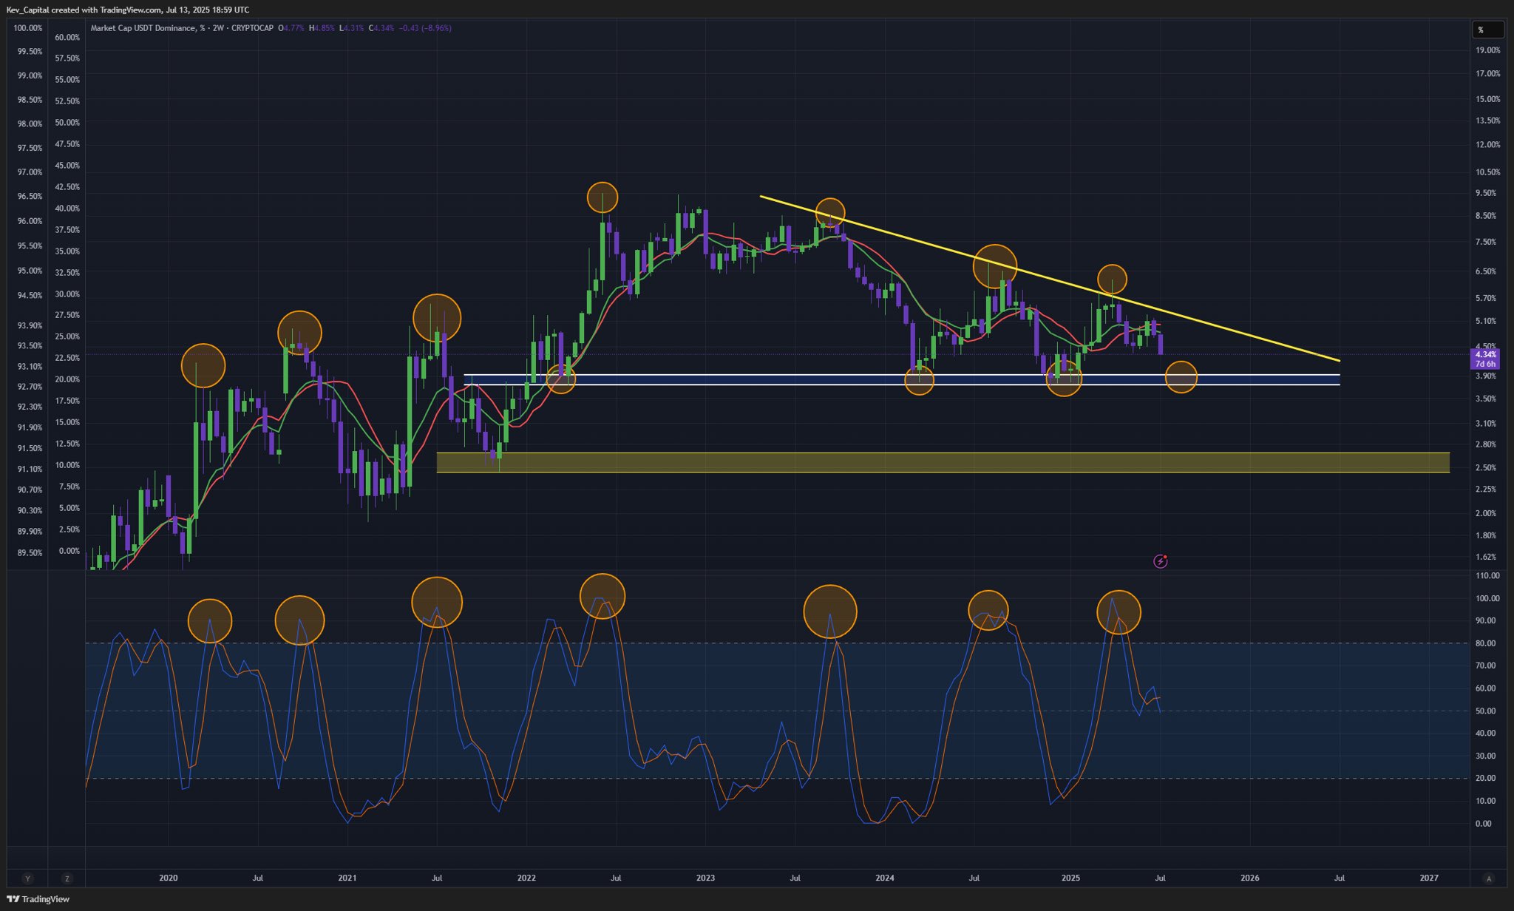1514x911 pixels.
Task: Select the yellow support zone rectangle
Action: click(x=943, y=462)
